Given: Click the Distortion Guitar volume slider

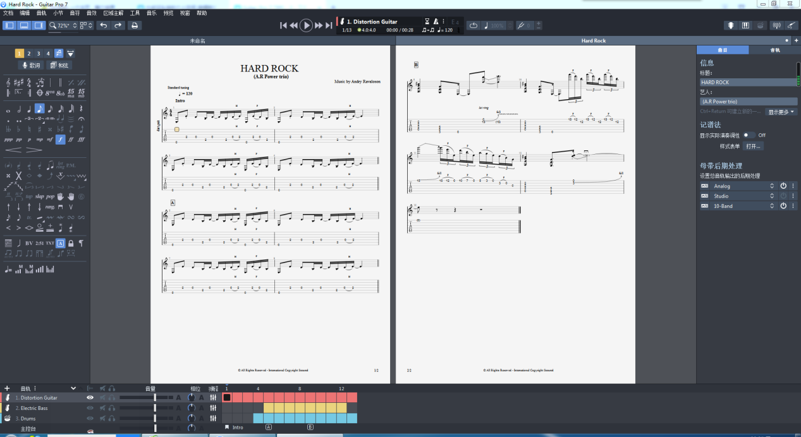Looking at the screenshot, I should [x=146, y=398].
